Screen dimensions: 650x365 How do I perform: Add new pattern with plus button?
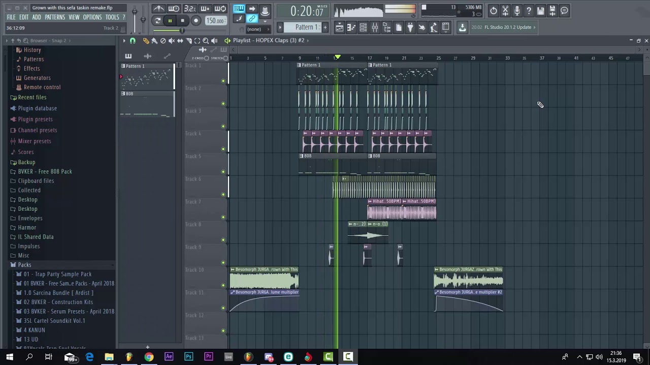[325, 27]
